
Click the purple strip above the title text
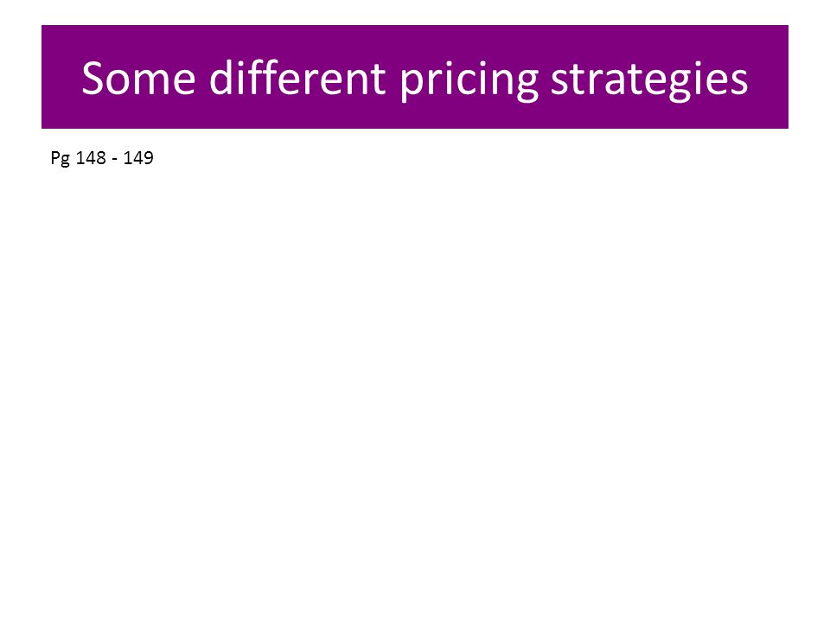coord(415,40)
